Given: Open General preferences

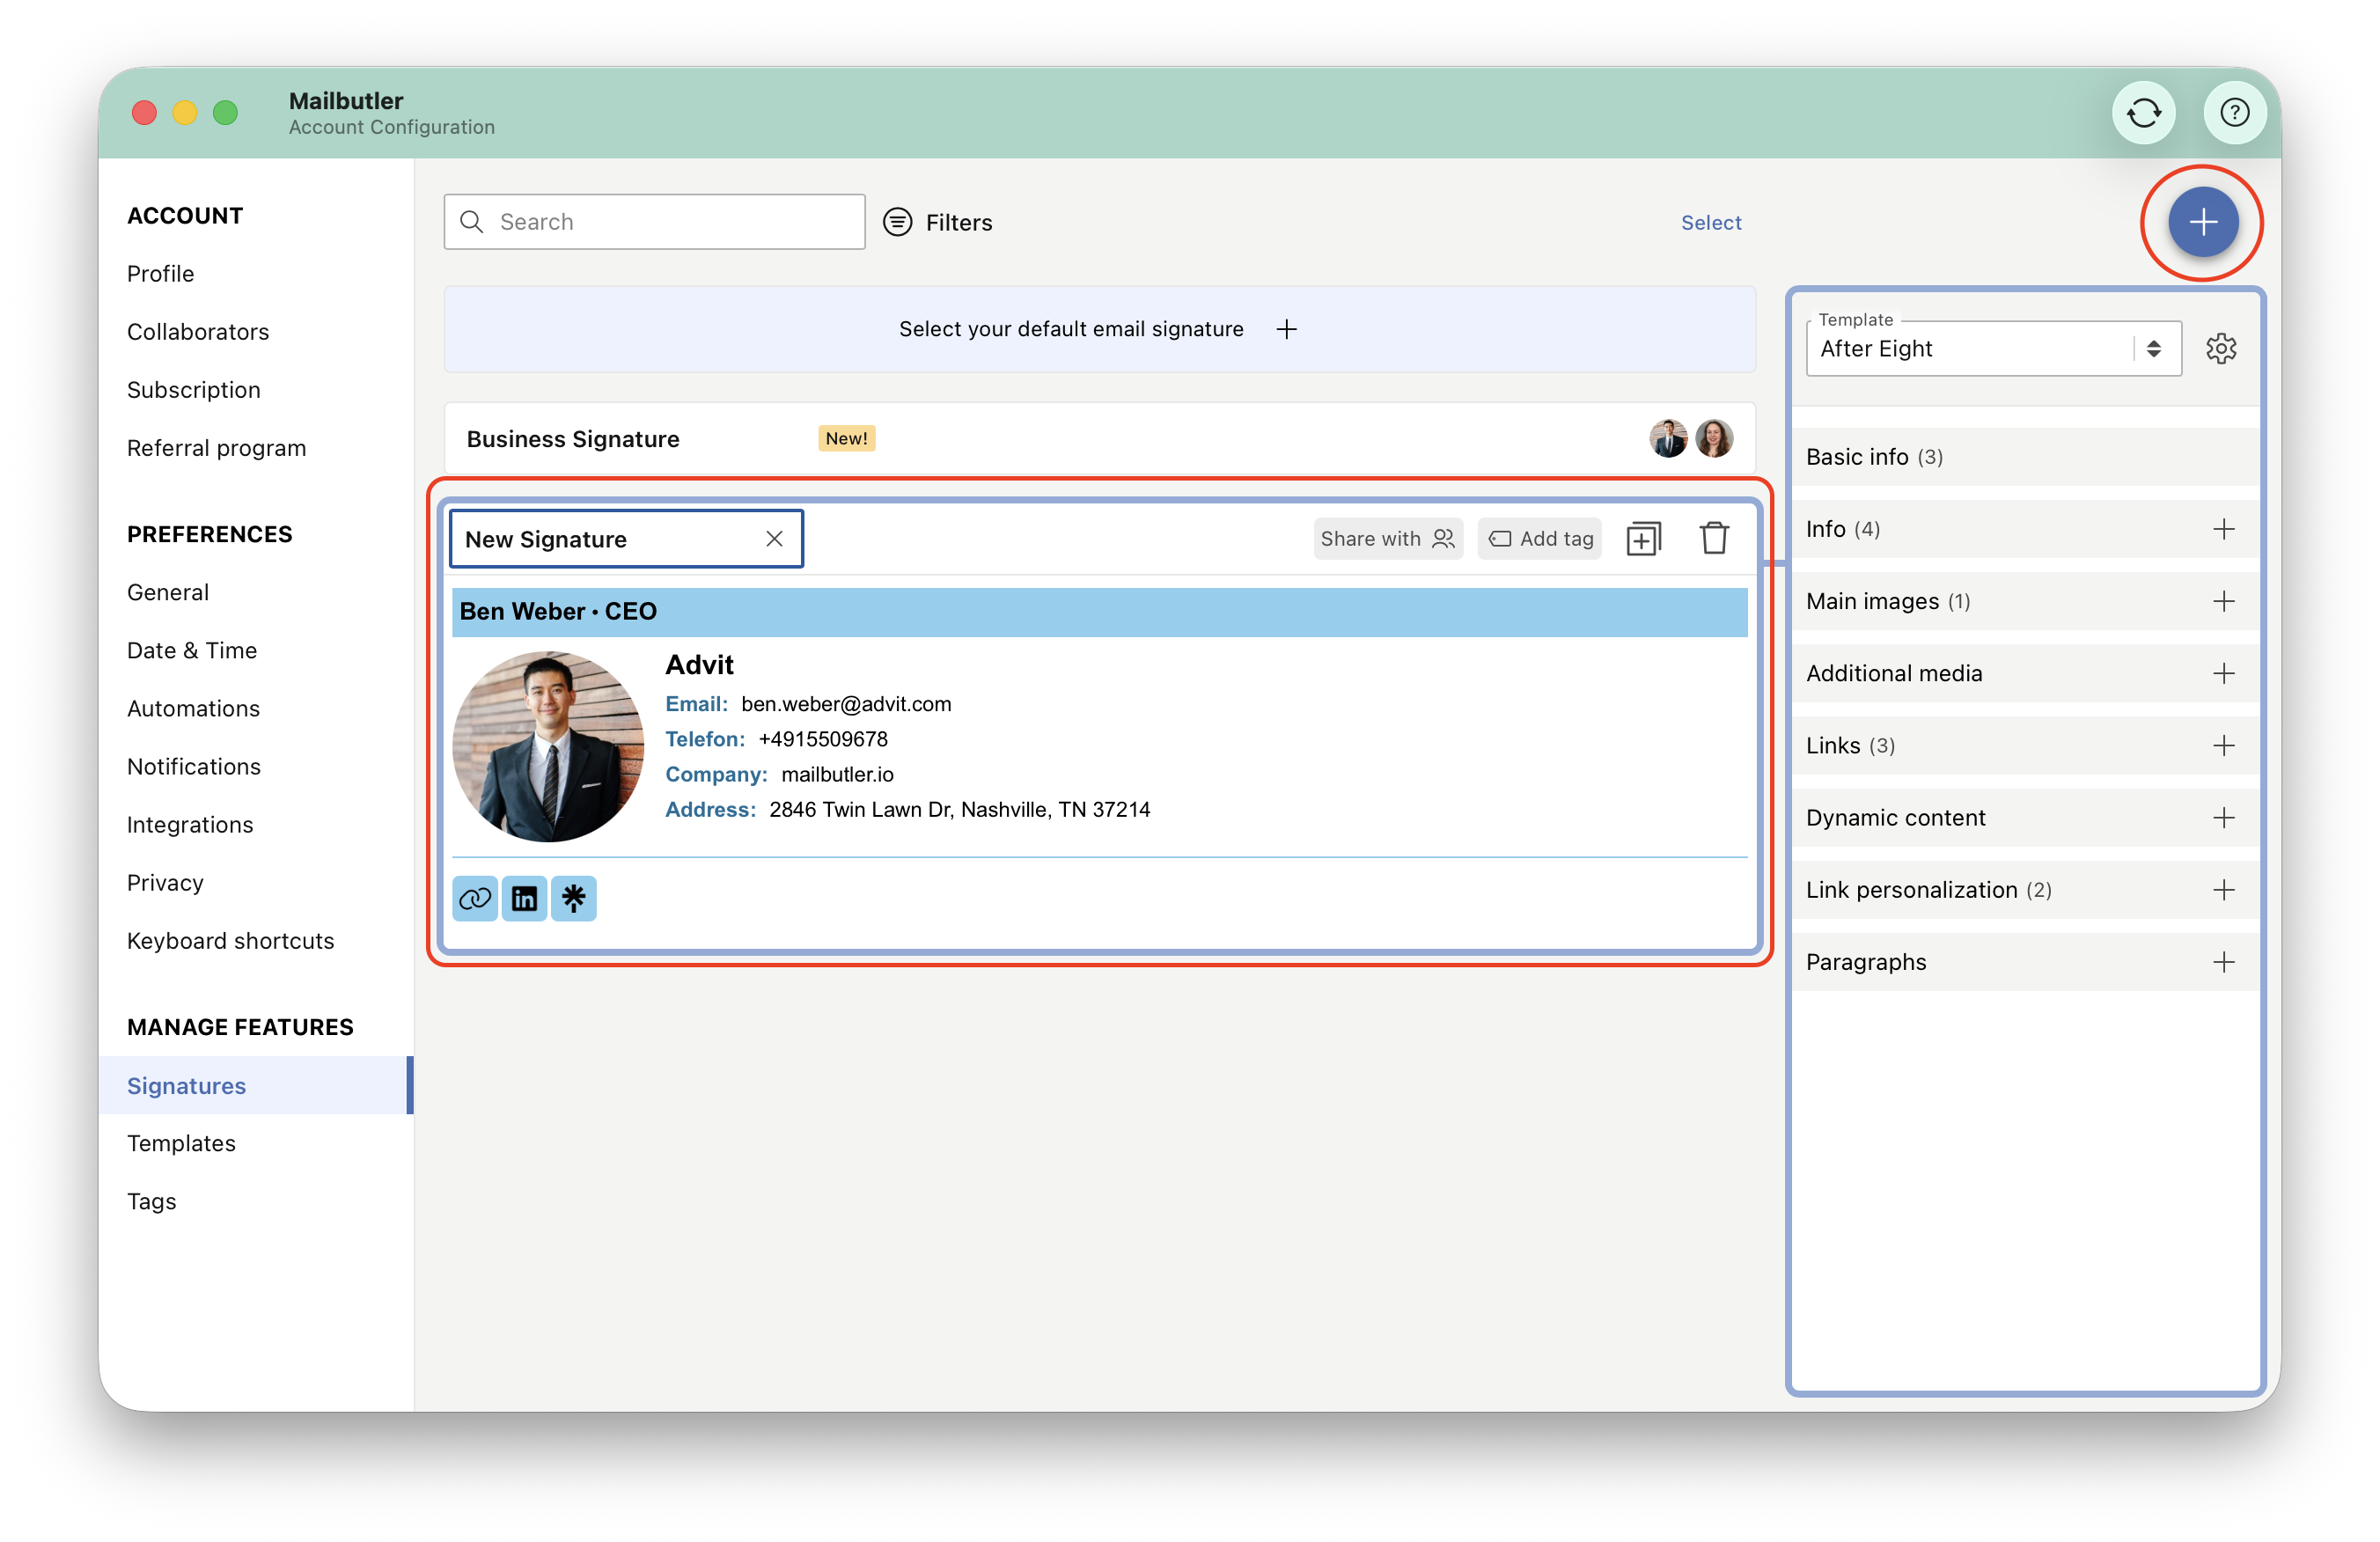Looking at the screenshot, I should point(168,592).
